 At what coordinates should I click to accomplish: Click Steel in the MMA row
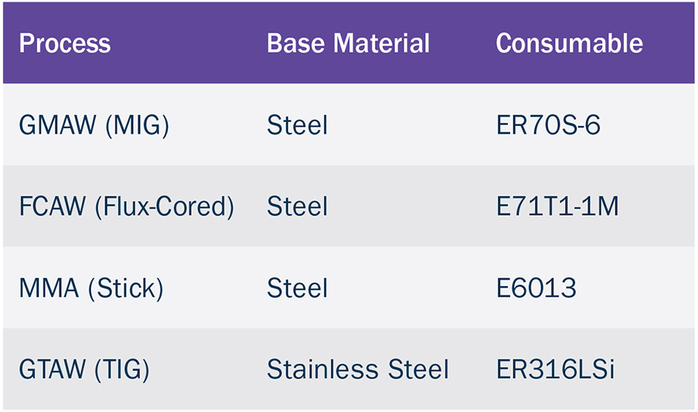[x=298, y=288]
